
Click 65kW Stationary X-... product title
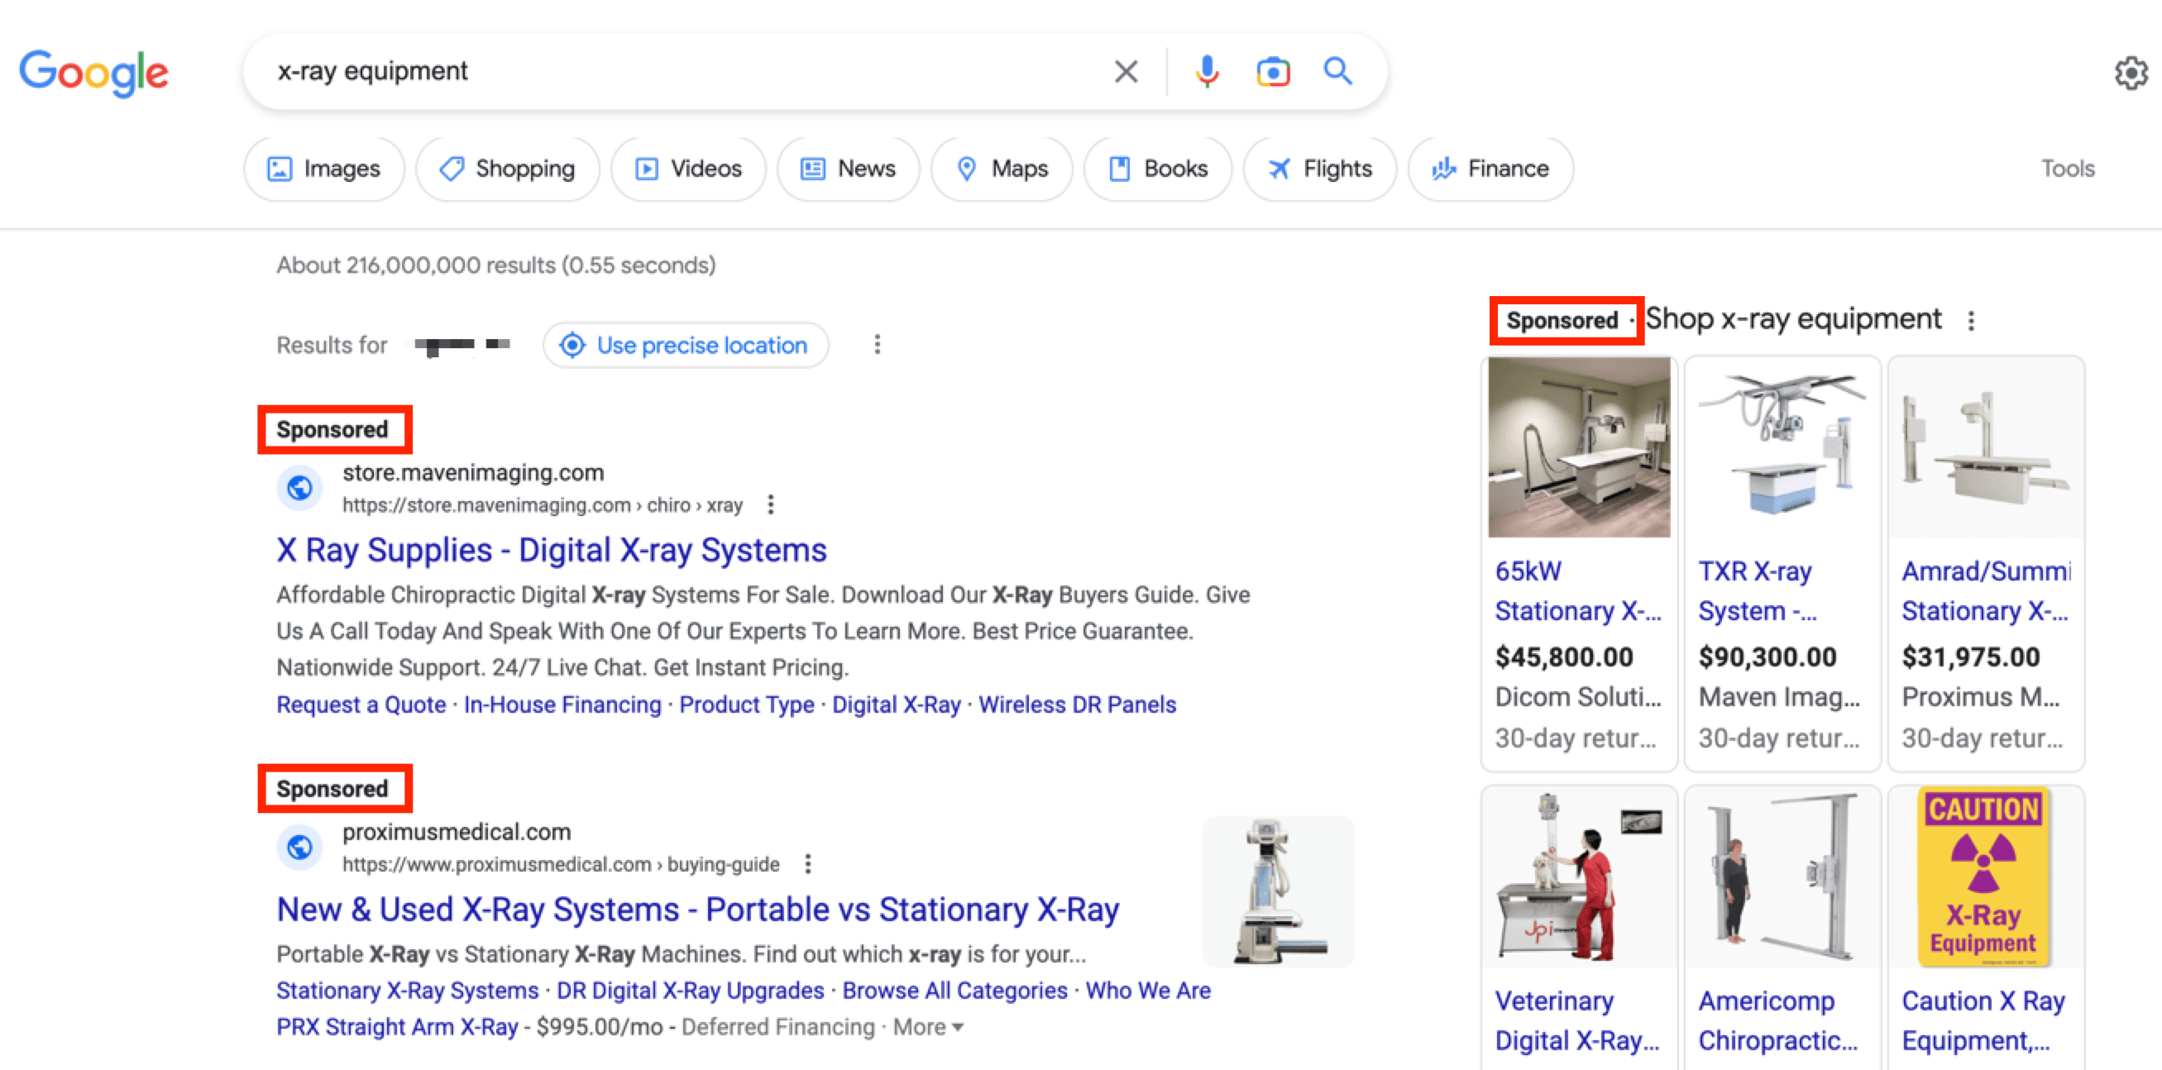tap(1577, 590)
